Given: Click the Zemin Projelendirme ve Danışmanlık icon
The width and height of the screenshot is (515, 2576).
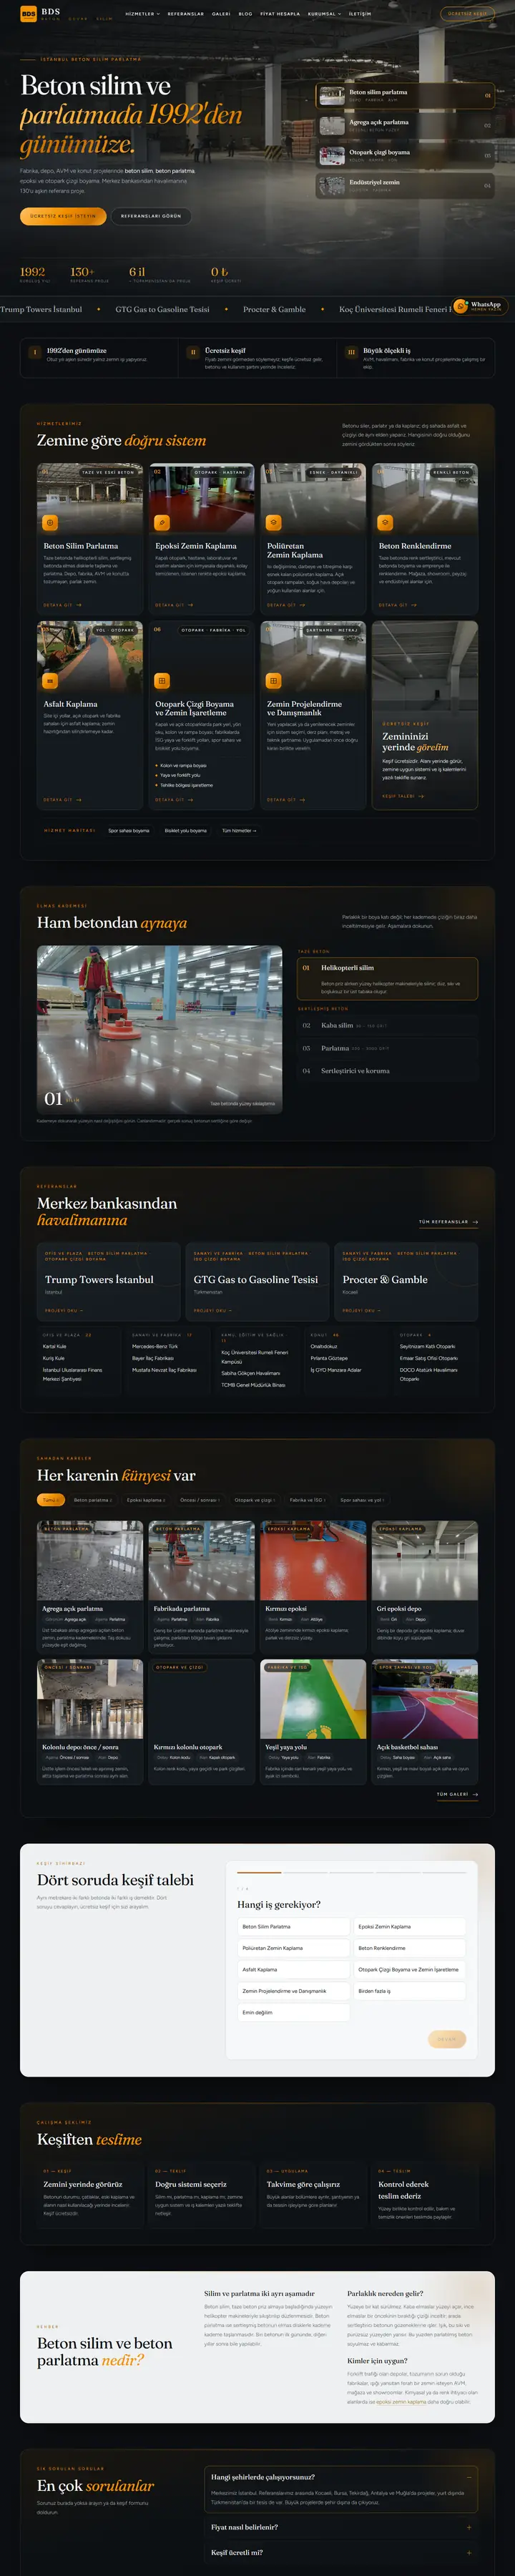Looking at the screenshot, I should coord(273,680).
